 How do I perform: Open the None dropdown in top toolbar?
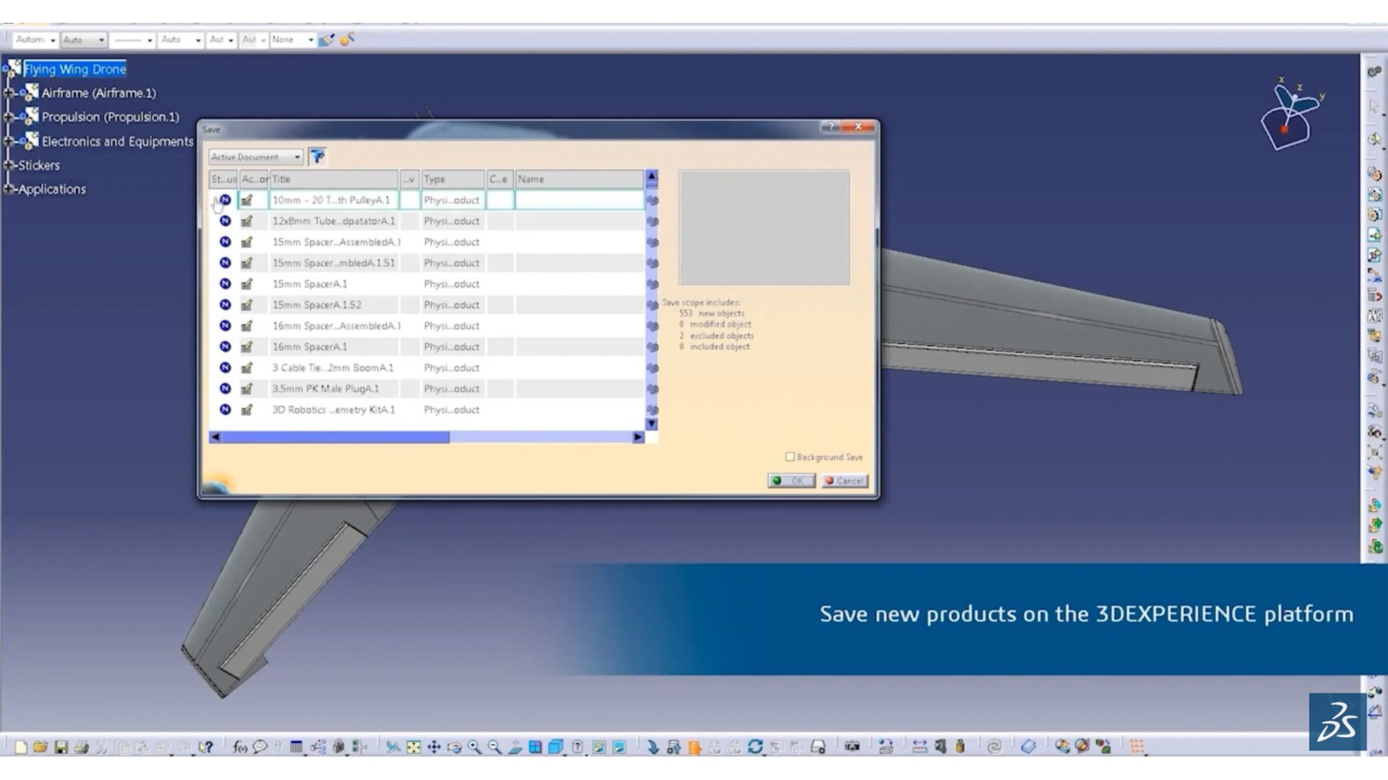point(310,40)
